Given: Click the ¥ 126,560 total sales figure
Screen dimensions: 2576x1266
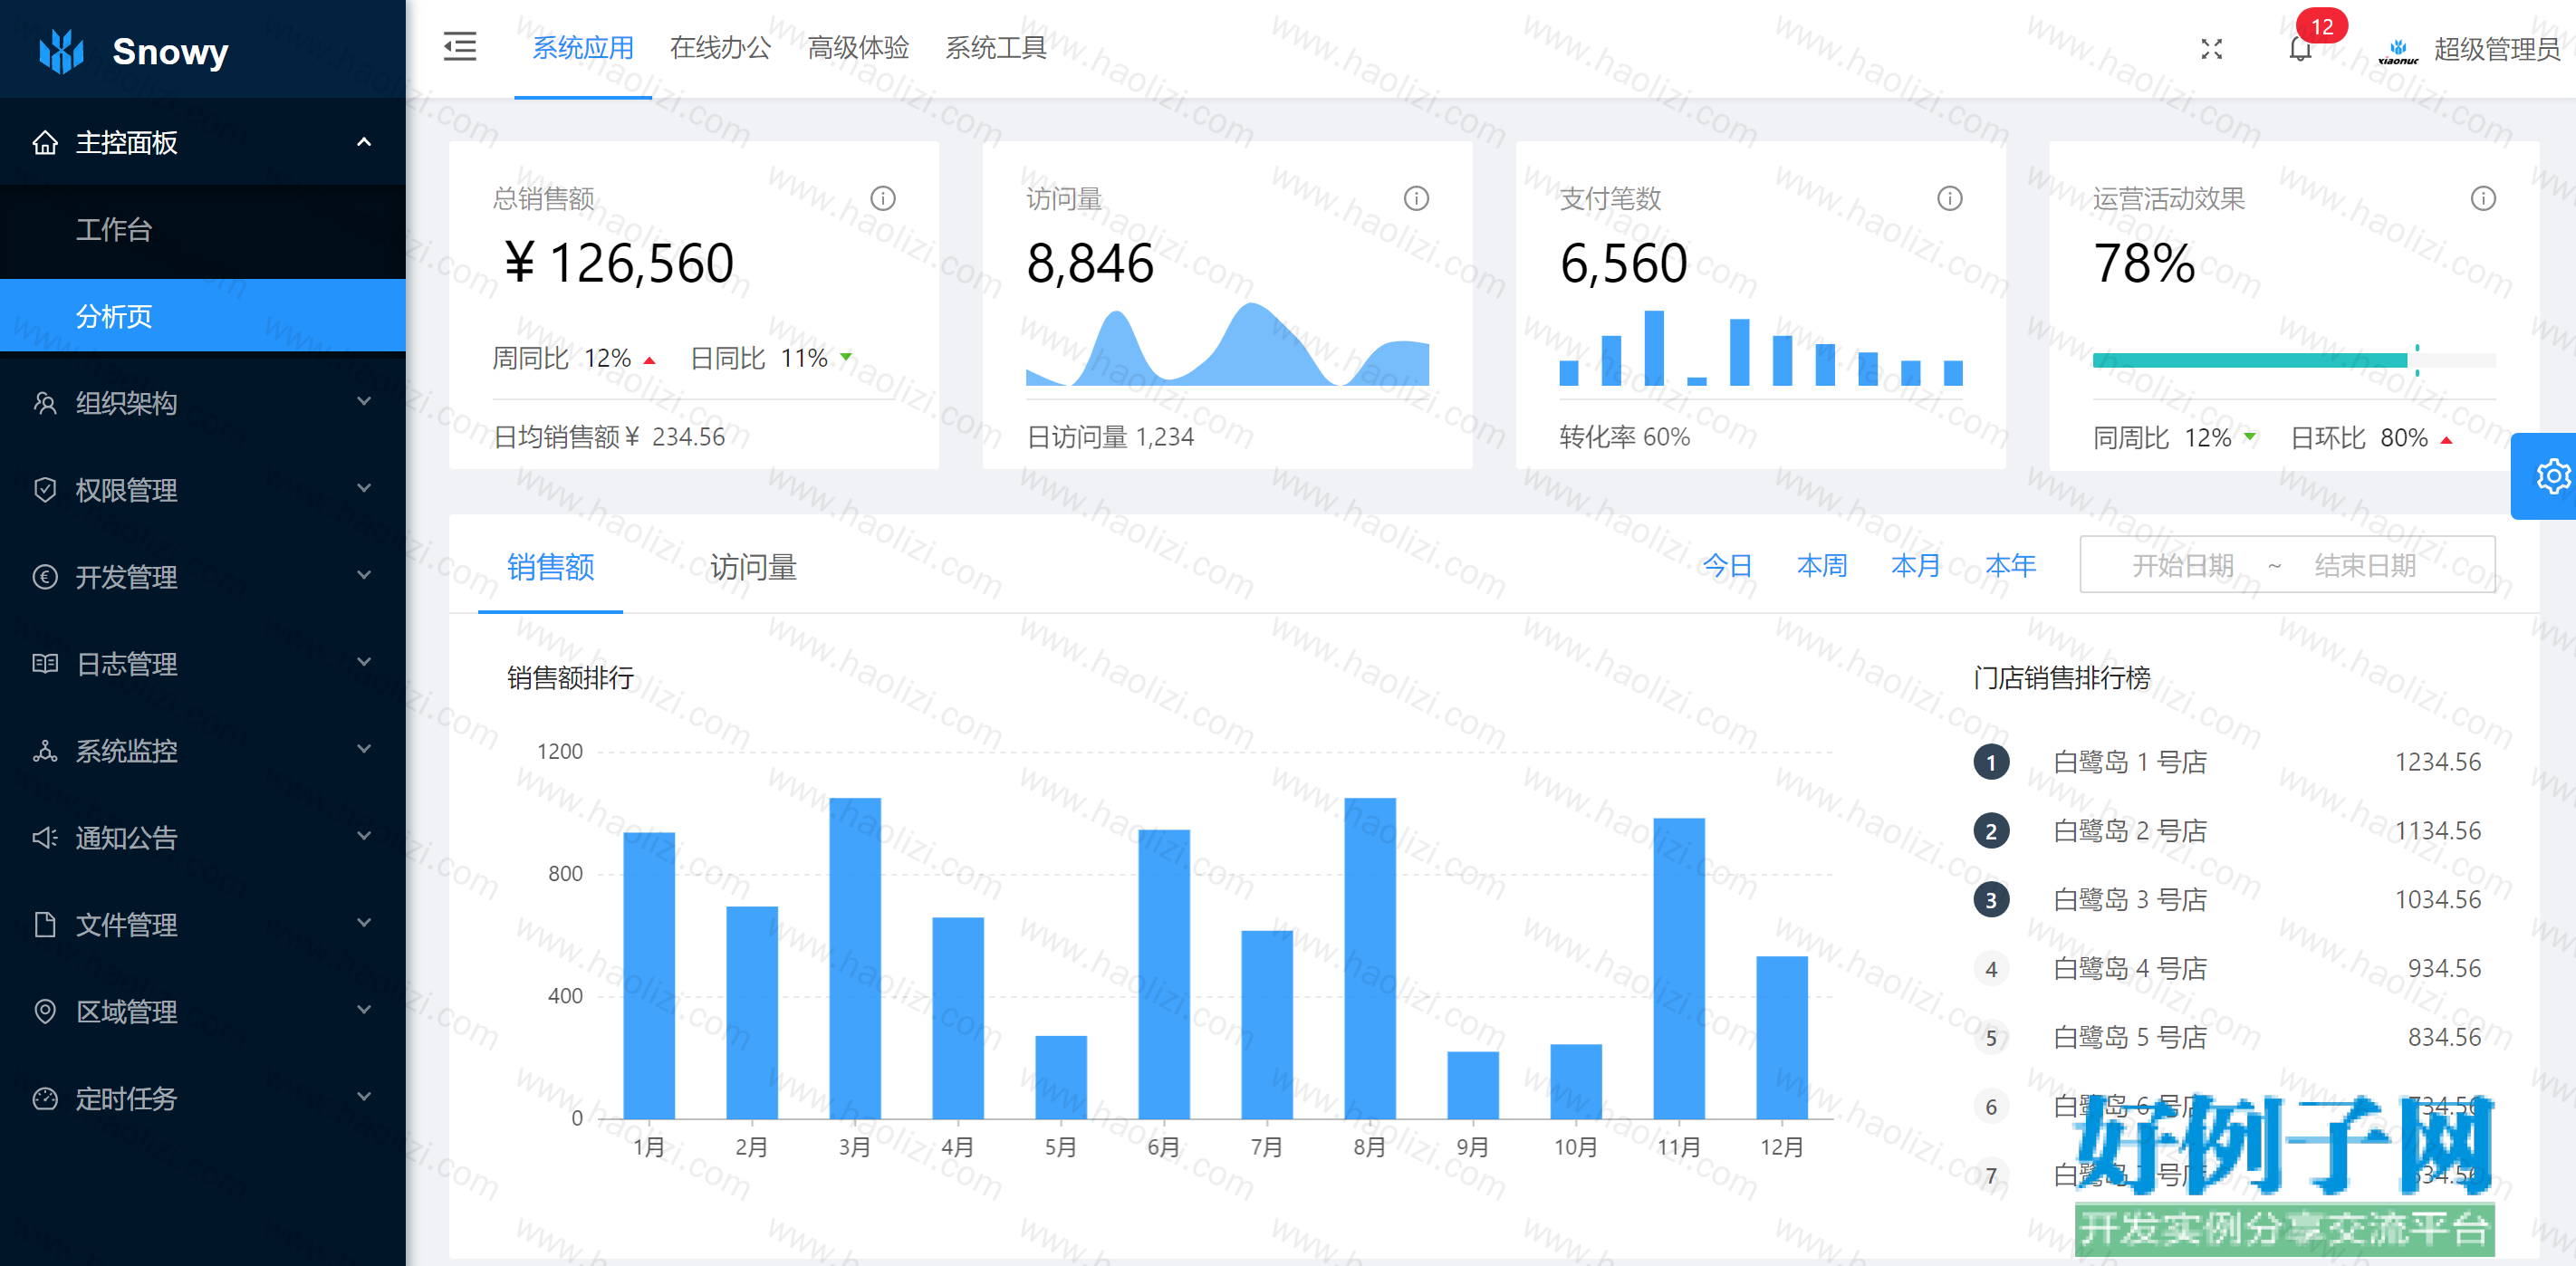Looking at the screenshot, I should (619, 263).
